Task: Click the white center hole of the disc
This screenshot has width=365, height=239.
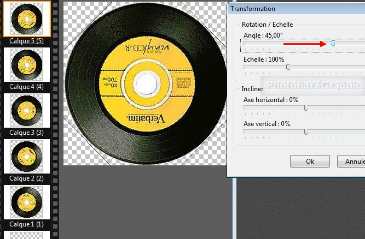Action: 143,83
